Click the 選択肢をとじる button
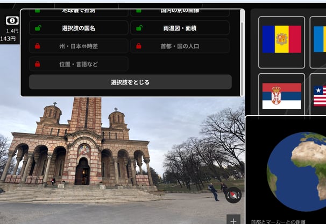The image size is (326, 224). [130, 82]
